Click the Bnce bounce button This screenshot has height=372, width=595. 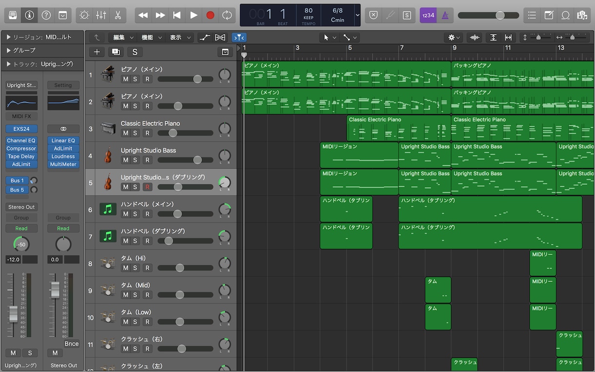[x=71, y=344]
